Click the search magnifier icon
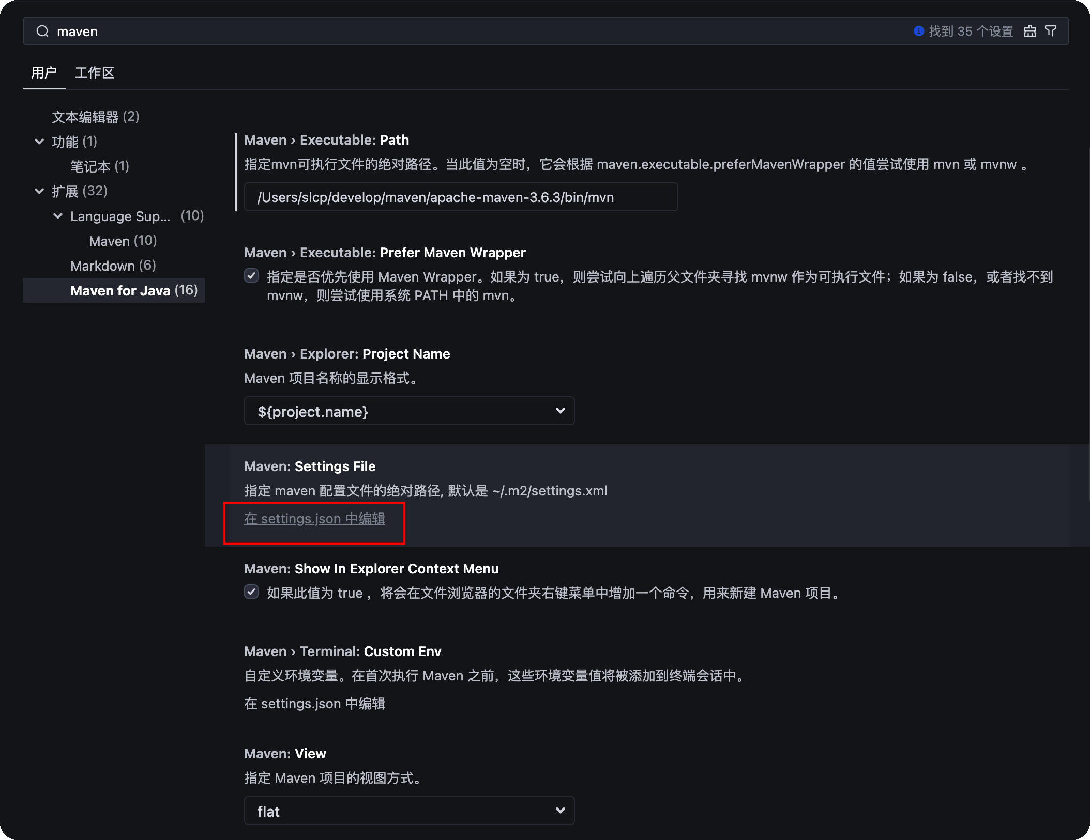This screenshot has height=840, width=1090. point(42,32)
